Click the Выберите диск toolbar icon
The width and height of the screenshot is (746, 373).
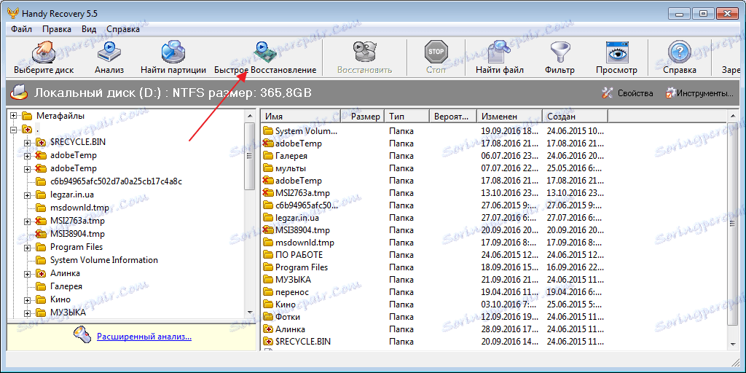click(x=44, y=58)
